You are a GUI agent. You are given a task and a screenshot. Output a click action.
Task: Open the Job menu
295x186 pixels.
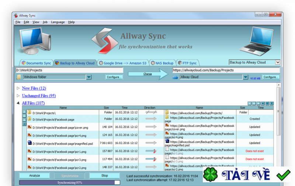(x=45, y=22)
